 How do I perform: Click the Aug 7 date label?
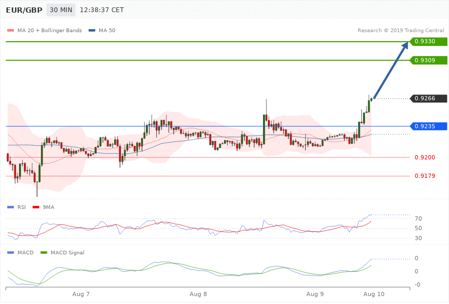pos(81,294)
